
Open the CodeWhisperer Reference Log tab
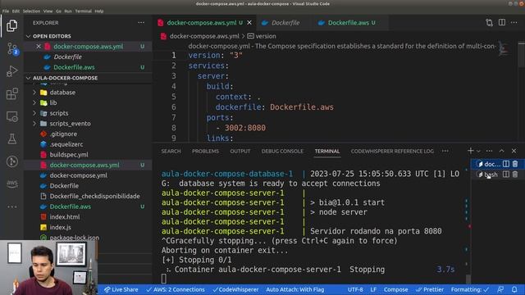point(392,151)
